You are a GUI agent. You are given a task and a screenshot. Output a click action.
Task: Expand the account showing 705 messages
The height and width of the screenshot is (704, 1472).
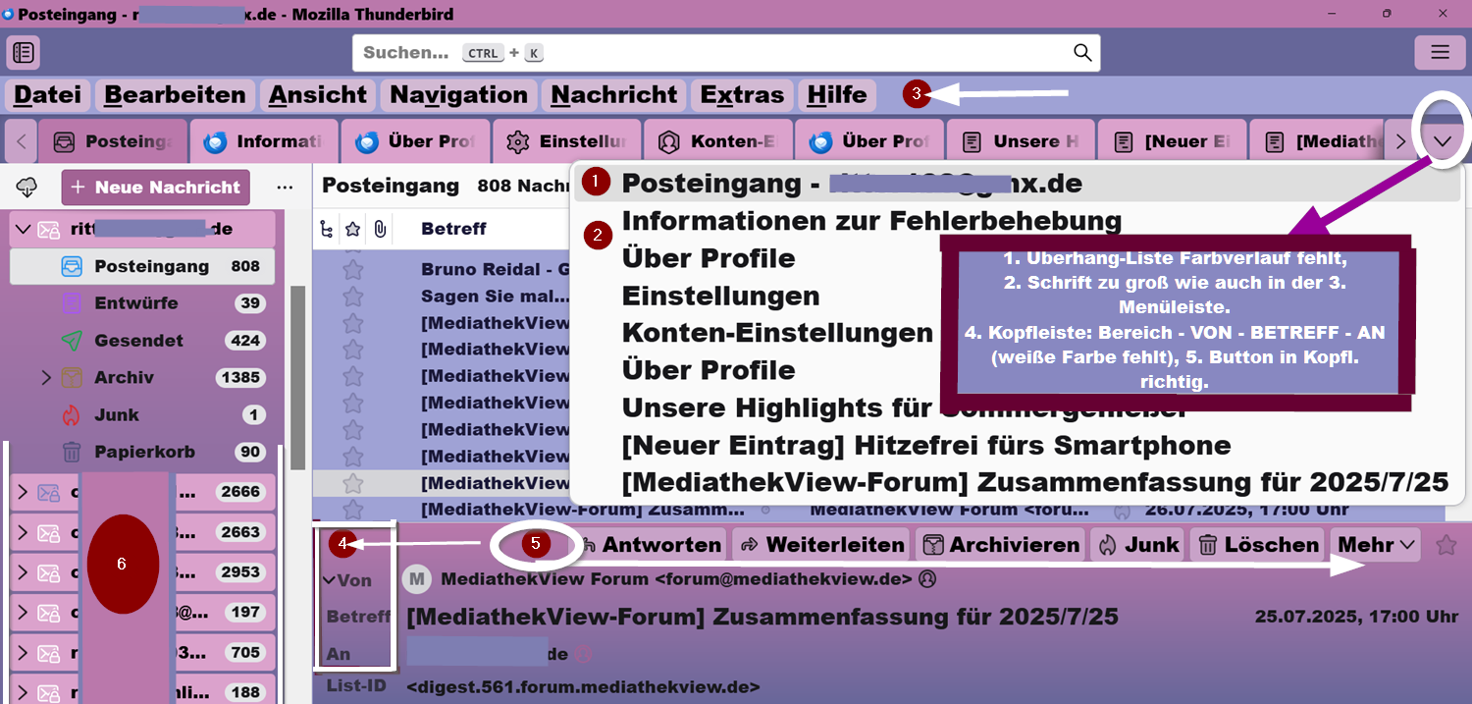click(x=24, y=653)
